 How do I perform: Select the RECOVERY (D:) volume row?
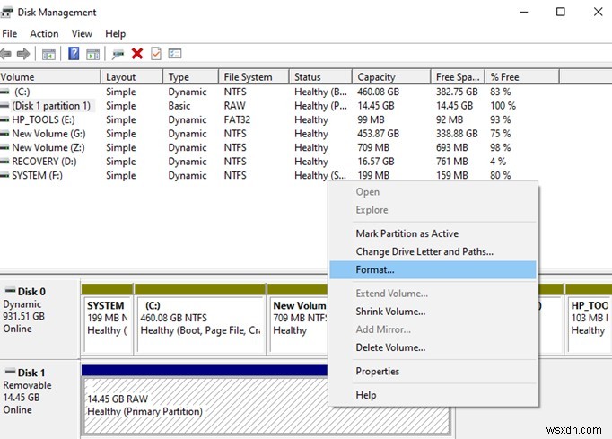pos(45,162)
